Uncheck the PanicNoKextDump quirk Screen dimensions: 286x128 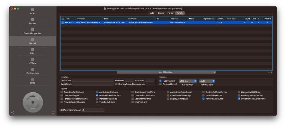tap(203, 99)
